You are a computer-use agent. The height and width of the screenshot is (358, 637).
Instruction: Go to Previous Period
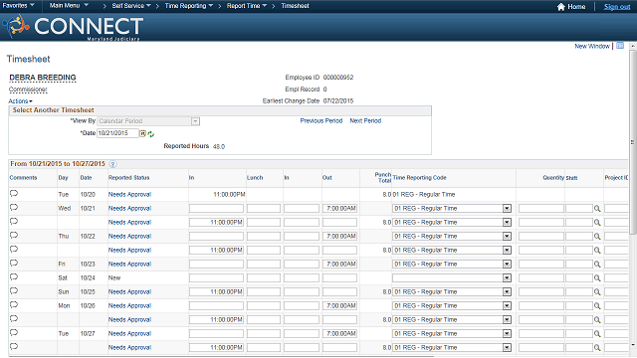coord(321,121)
